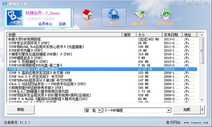Image resolution: width=212 pixels, height=127 pixels.
Task: Click the 加载 load button
Action: tap(187, 110)
